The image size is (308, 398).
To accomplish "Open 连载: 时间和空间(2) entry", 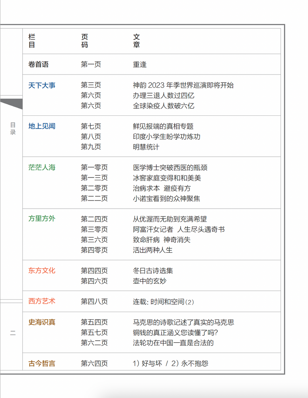I will 163,302.
